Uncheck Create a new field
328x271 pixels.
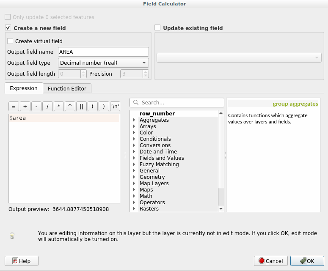tap(8, 28)
